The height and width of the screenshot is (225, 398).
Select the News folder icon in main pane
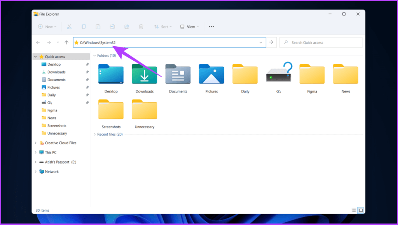[346, 74]
